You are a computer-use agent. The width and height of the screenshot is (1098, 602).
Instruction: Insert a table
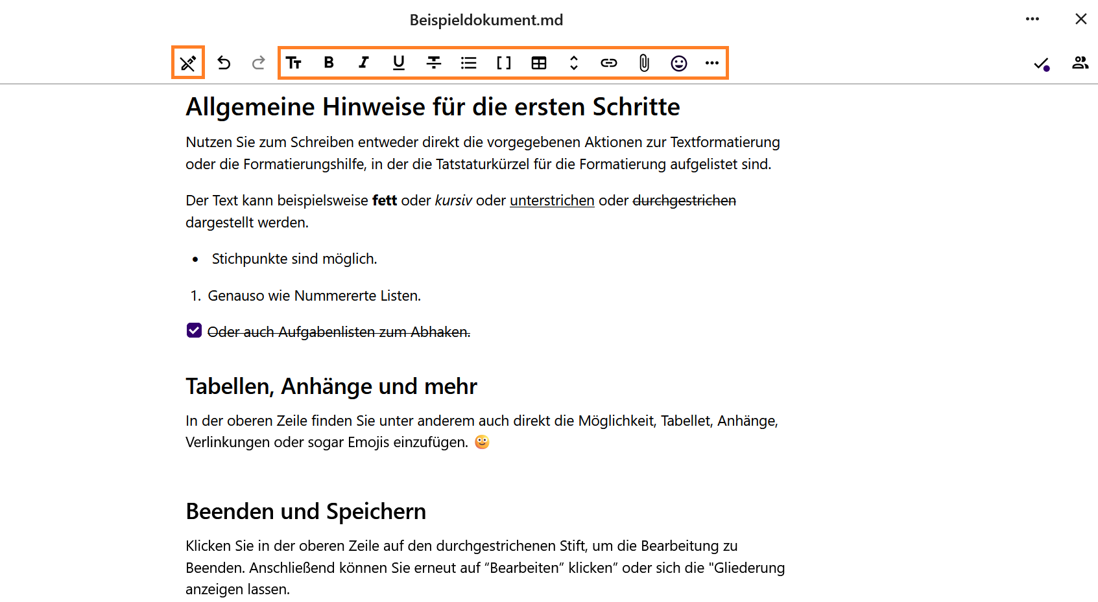[539, 63]
